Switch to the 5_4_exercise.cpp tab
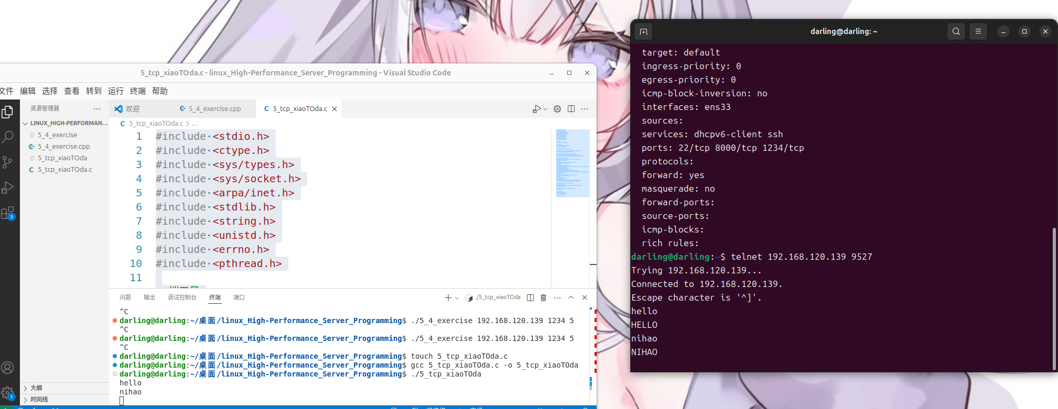Screen dimensions: 1058x409 click(x=214, y=109)
